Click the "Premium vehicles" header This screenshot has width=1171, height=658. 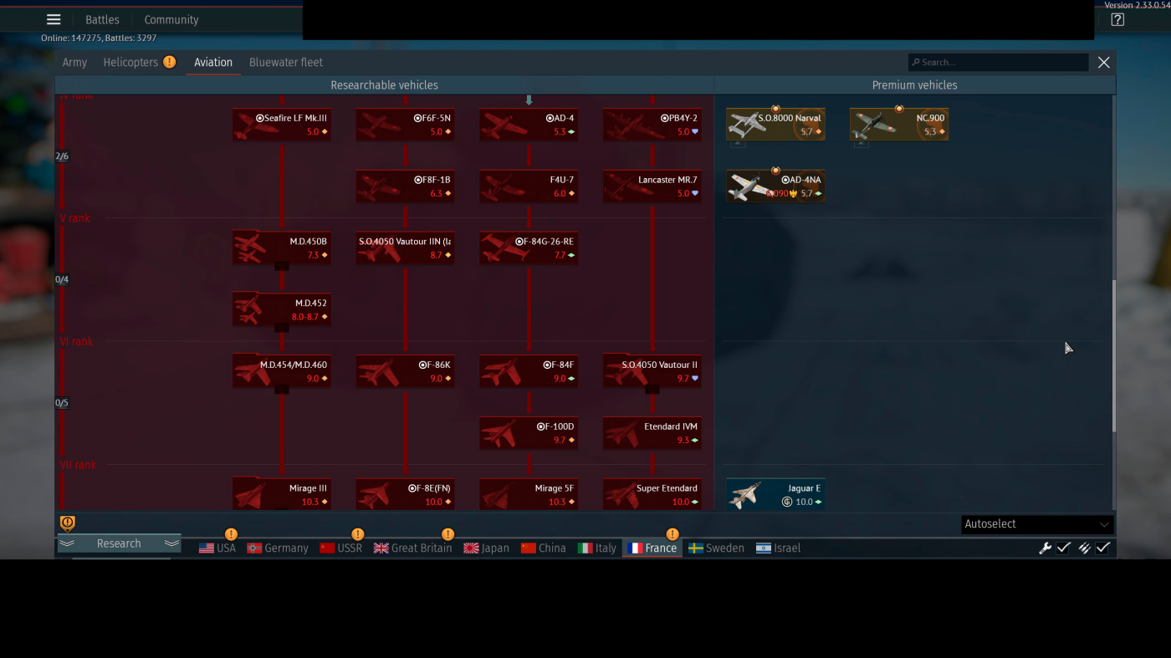914,85
